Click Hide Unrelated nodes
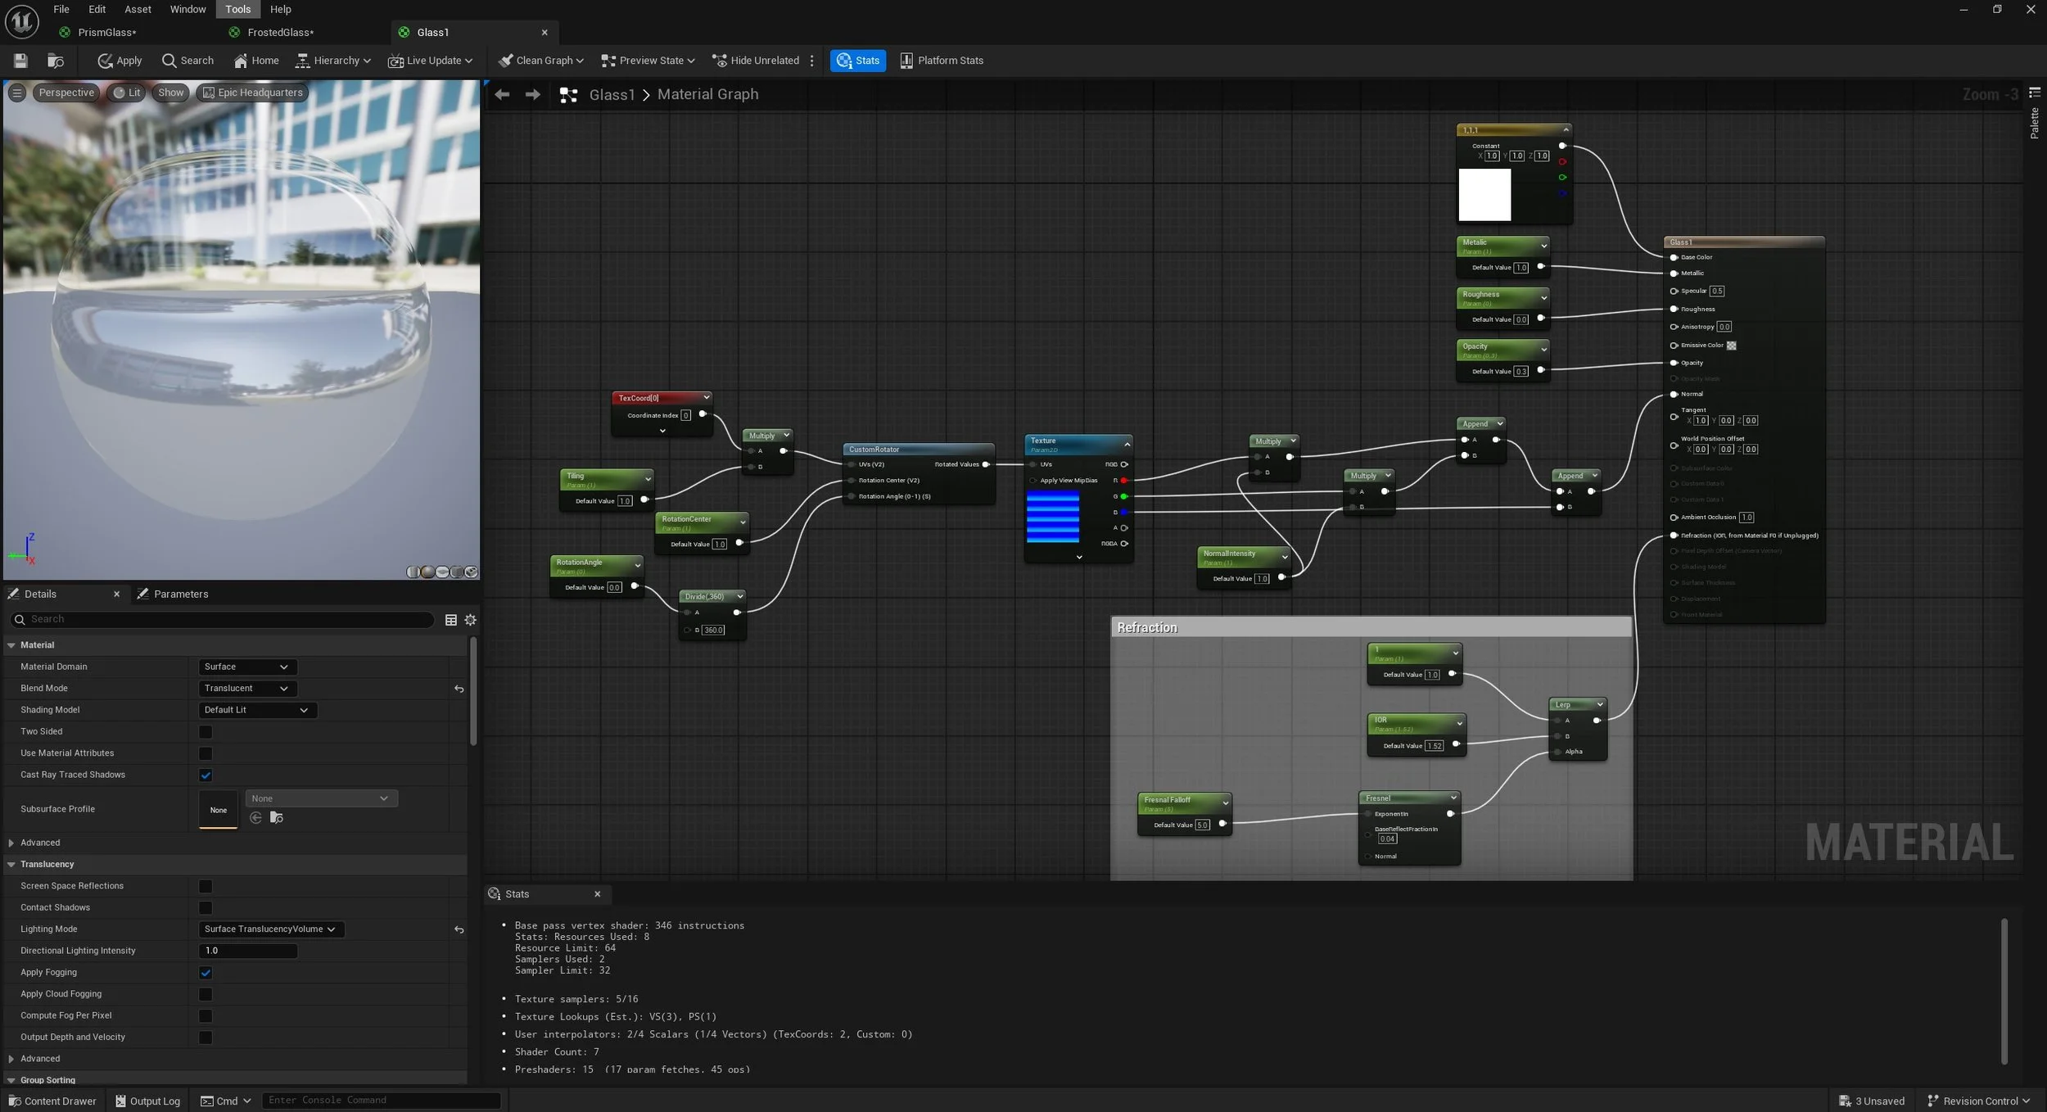Image resolution: width=2047 pixels, height=1112 pixels. (x=756, y=61)
